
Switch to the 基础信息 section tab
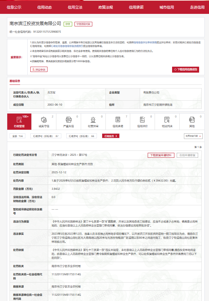(15, 81)
